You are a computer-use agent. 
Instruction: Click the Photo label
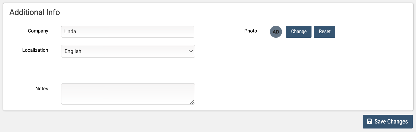251,31
